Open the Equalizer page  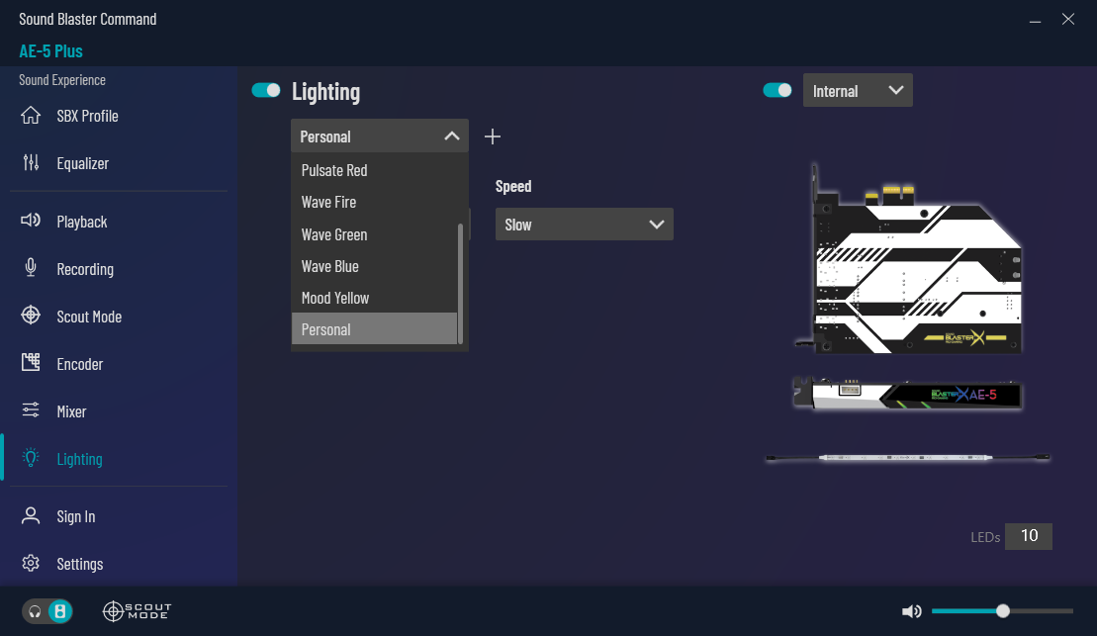pos(82,164)
